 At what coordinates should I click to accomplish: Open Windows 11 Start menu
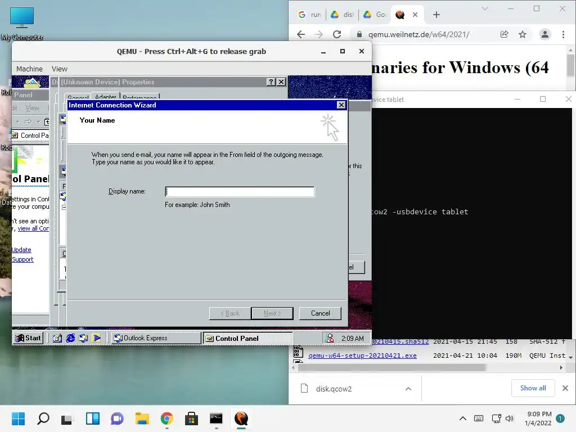coord(18,418)
